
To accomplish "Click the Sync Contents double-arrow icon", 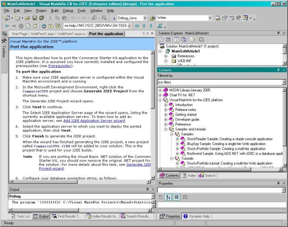I will 137,26.
